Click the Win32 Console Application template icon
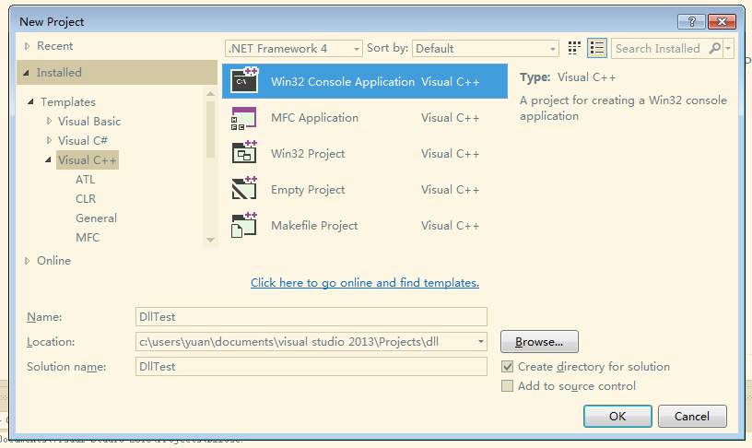Screen dimensions: 752x448 pyautogui.click(x=244, y=80)
